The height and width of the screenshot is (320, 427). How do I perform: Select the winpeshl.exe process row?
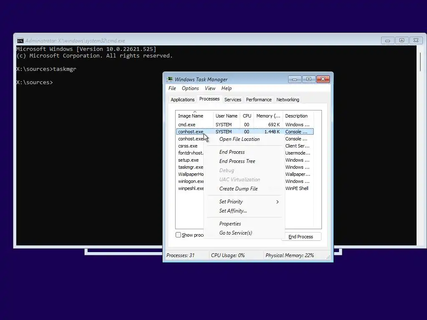tap(191, 188)
